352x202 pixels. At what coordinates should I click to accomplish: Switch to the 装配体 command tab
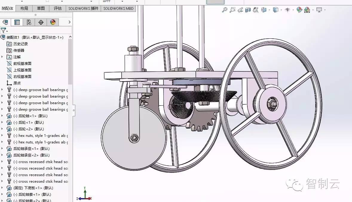click(x=7, y=9)
